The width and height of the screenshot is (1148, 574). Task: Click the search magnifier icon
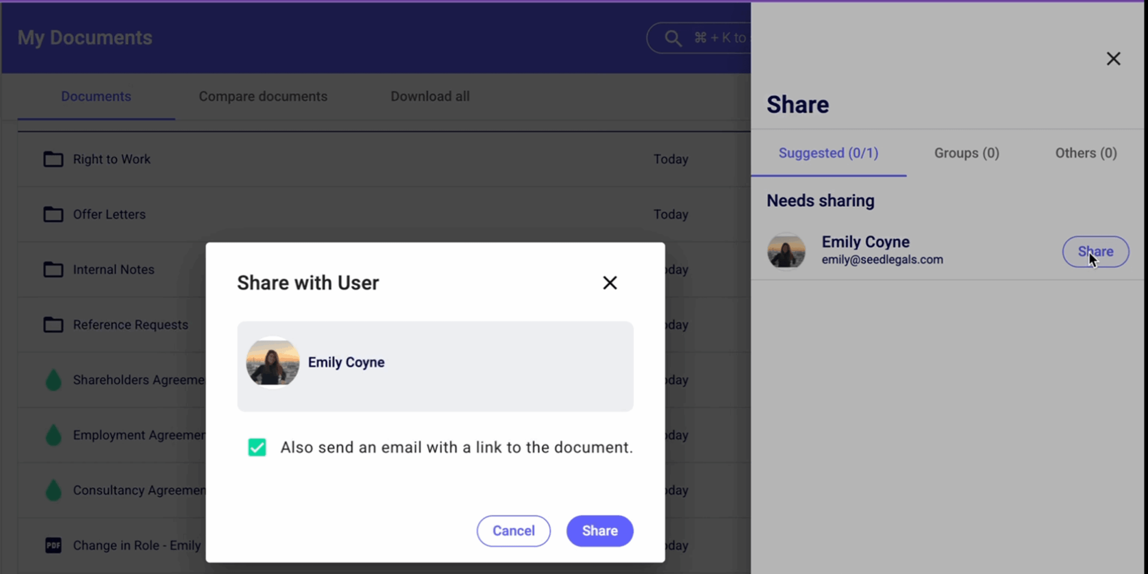click(673, 38)
